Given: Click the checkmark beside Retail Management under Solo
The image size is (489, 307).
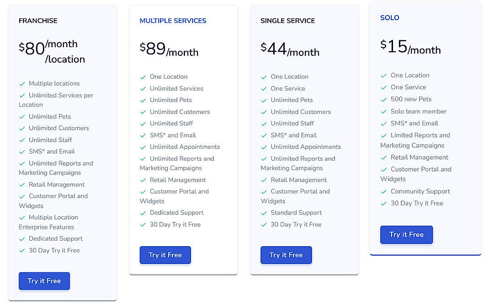Looking at the screenshot, I should click(383, 157).
